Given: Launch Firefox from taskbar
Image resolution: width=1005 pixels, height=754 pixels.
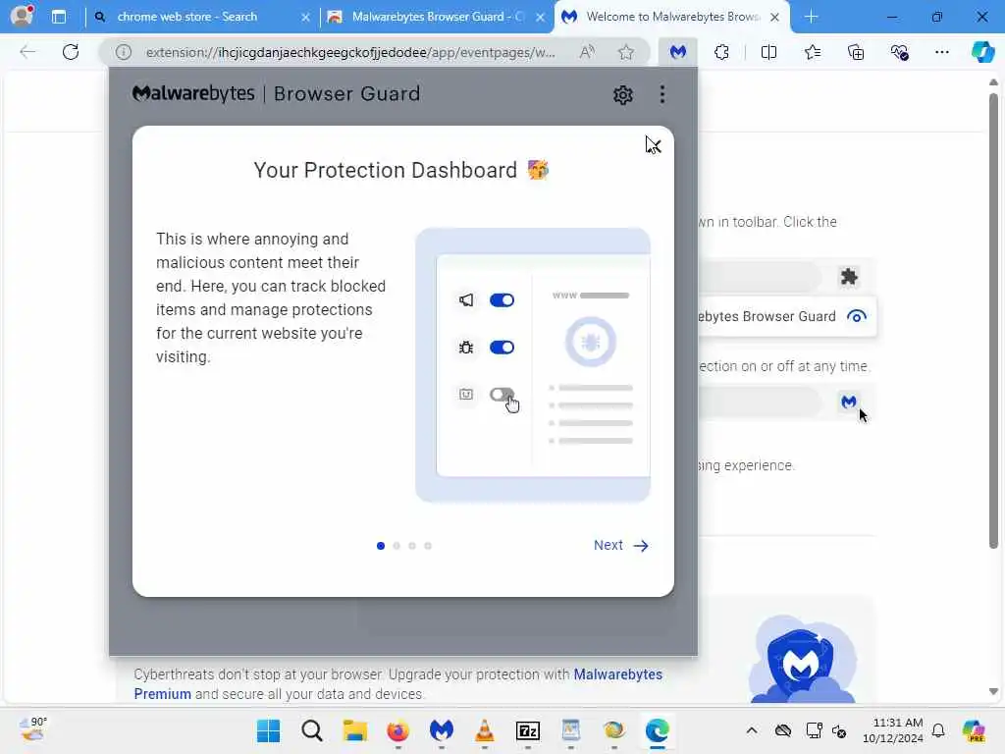Looking at the screenshot, I should 398,730.
